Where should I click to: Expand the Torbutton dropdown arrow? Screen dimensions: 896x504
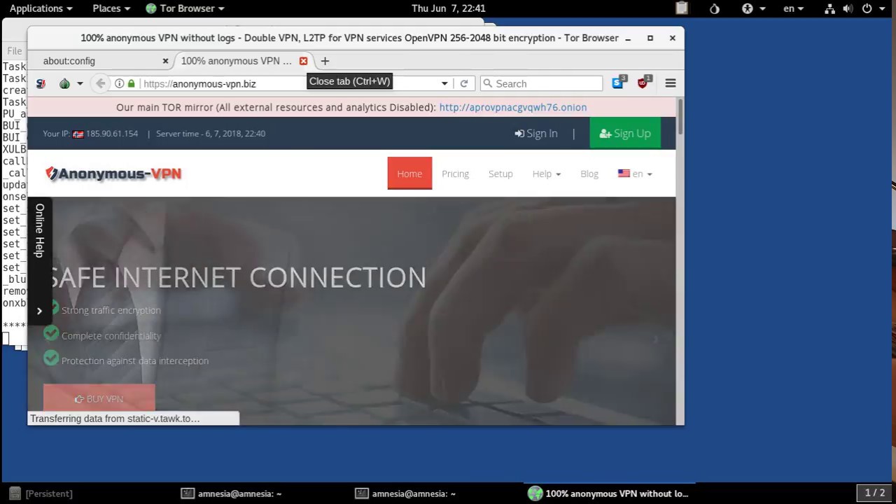click(80, 83)
